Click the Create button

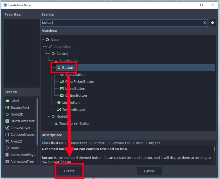[x=69, y=171]
